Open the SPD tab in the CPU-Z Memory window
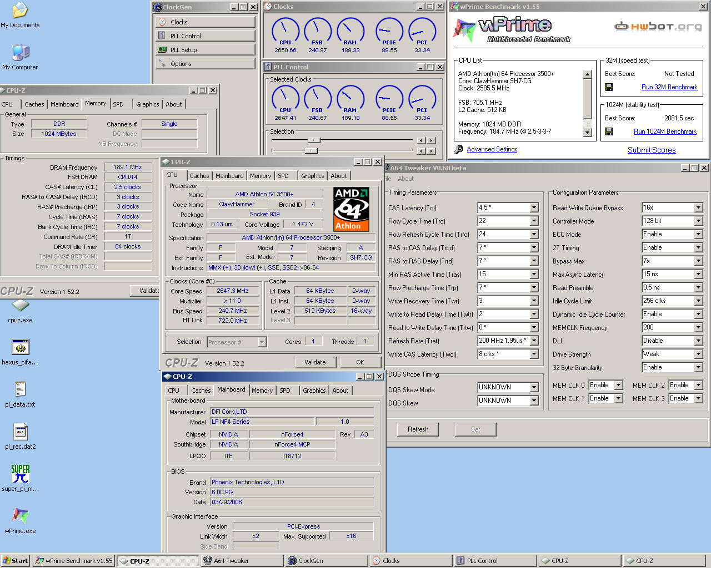The width and height of the screenshot is (711, 568). point(118,104)
